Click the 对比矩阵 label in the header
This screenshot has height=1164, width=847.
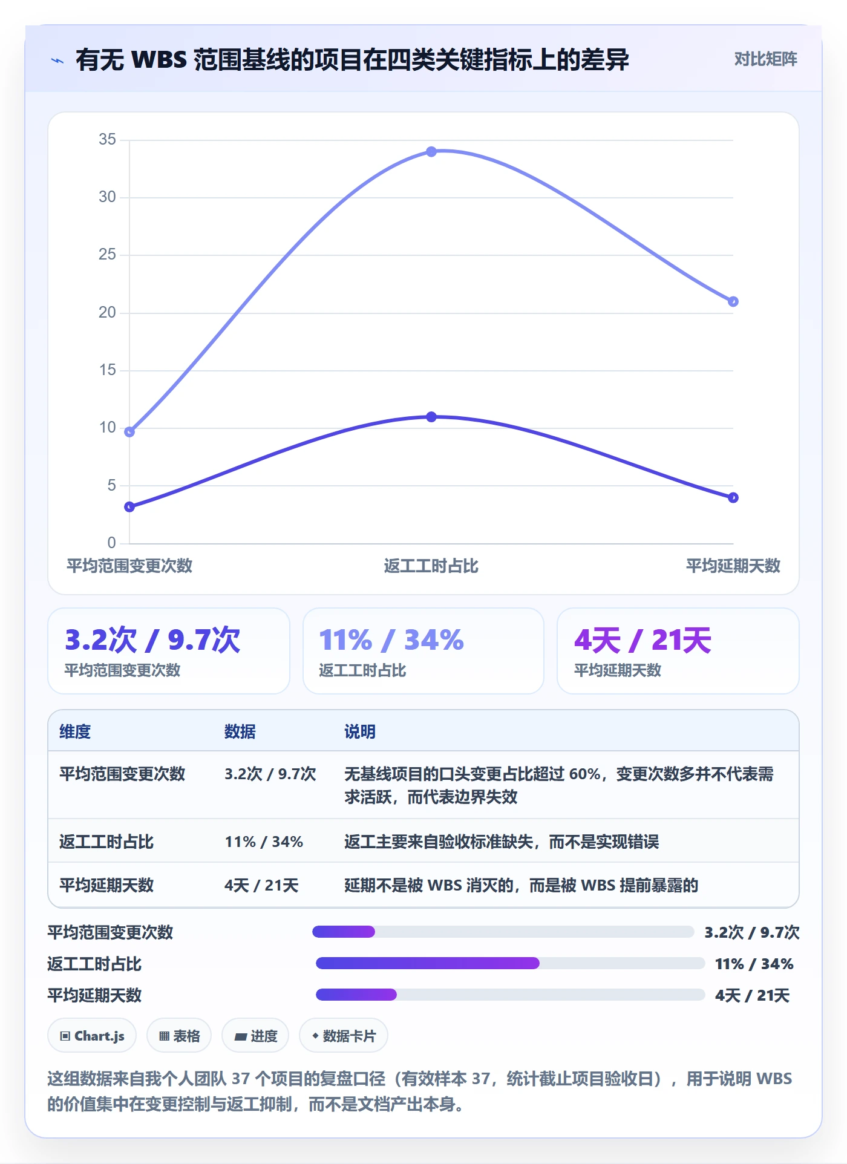tap(765, 59)
